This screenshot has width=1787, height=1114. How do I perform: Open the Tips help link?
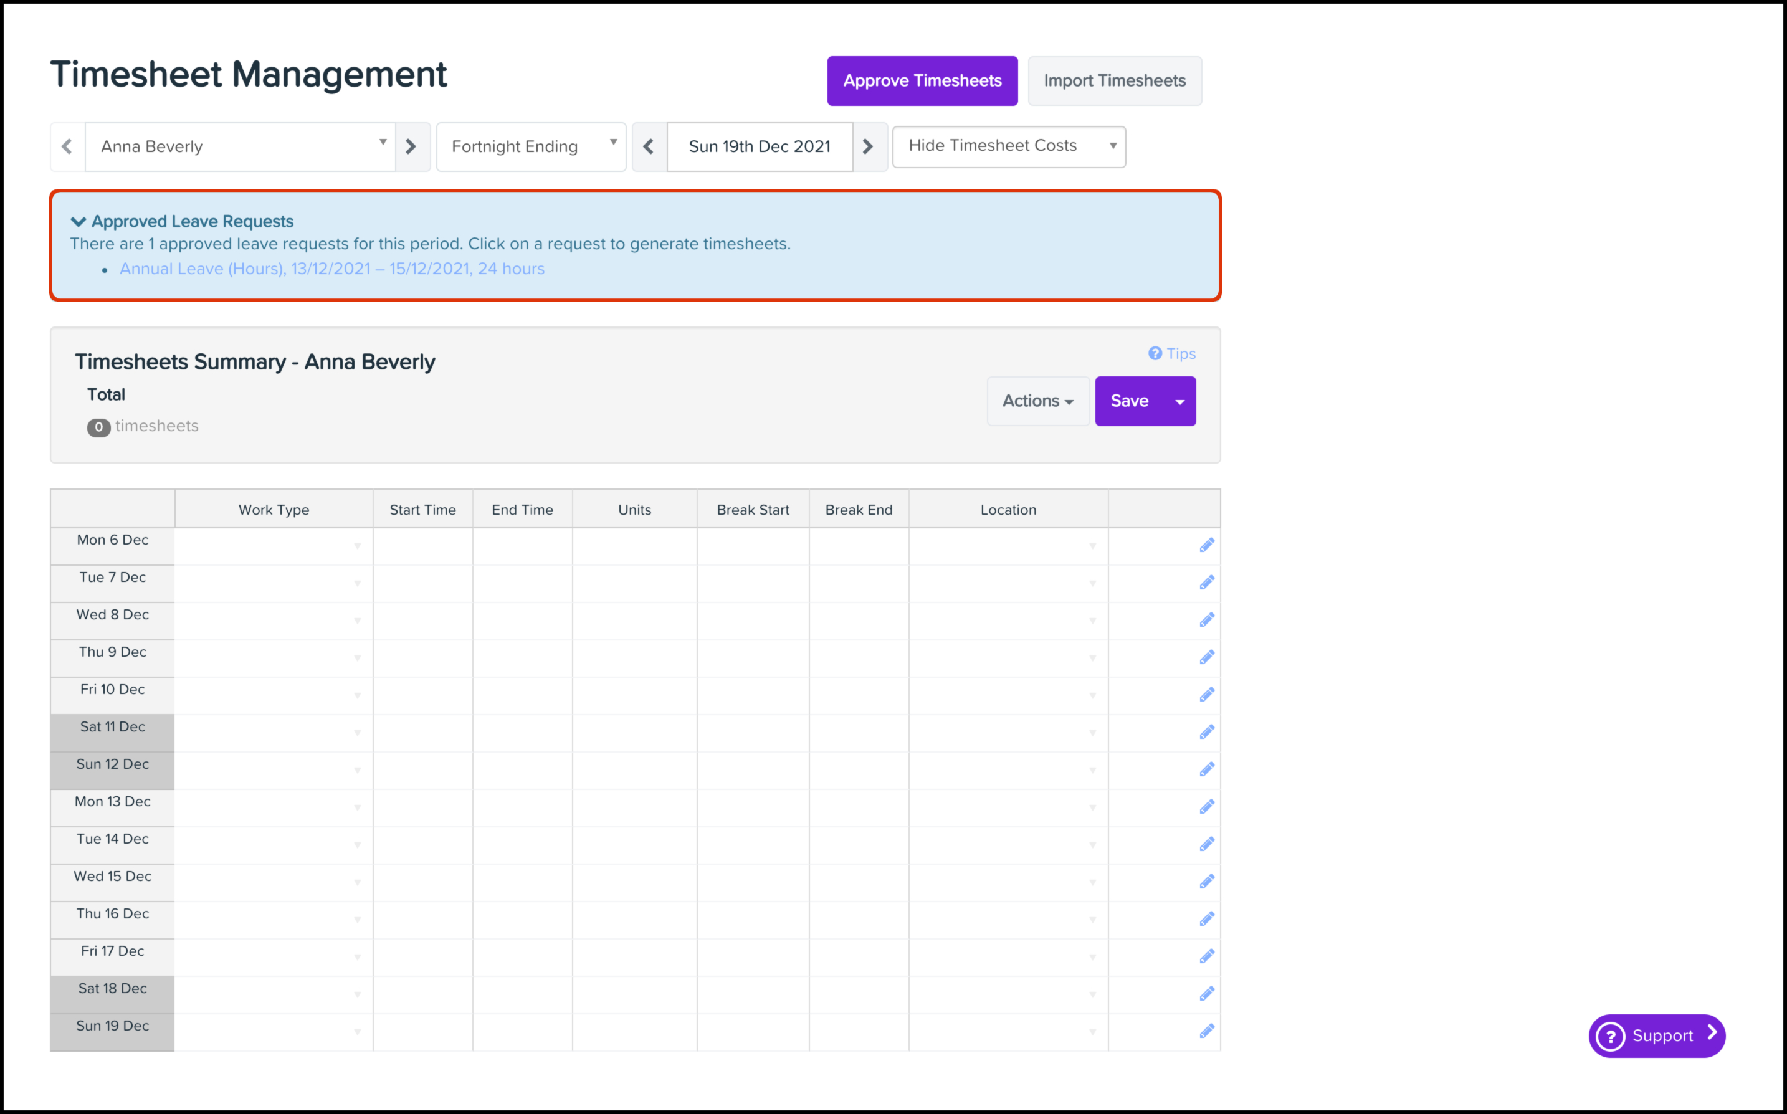pos(1172,354)
